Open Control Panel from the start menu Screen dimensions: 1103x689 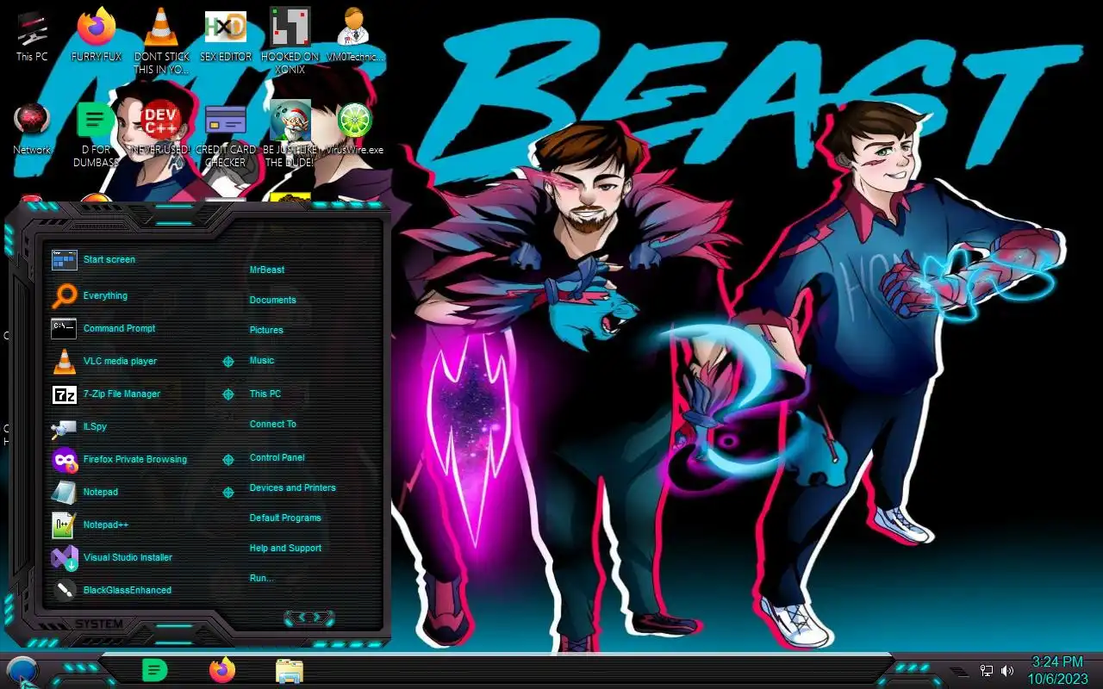pyautogui.click(x=277, y=457)
